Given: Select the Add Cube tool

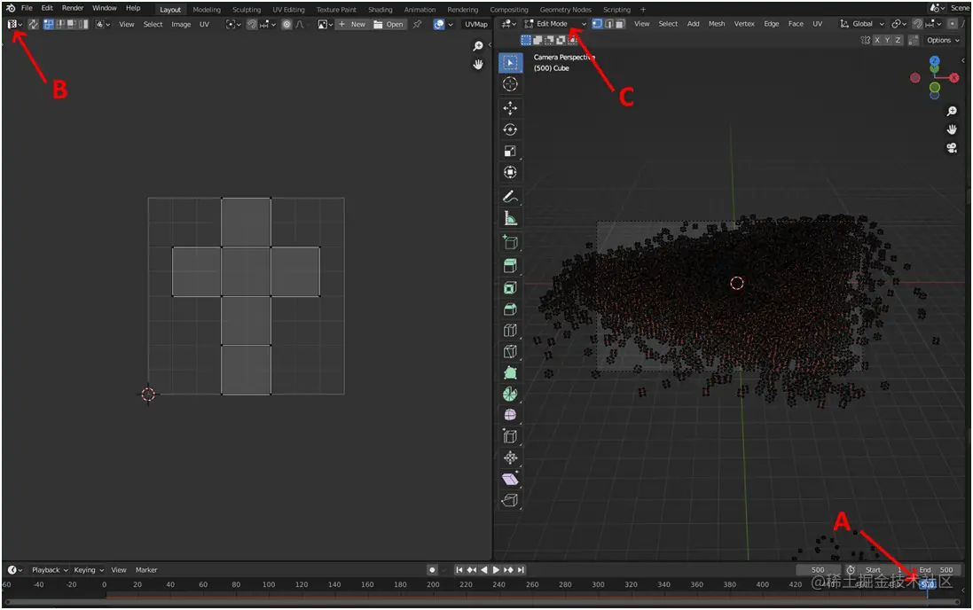Looking at the screenshot, I should [x=510, y=243].
